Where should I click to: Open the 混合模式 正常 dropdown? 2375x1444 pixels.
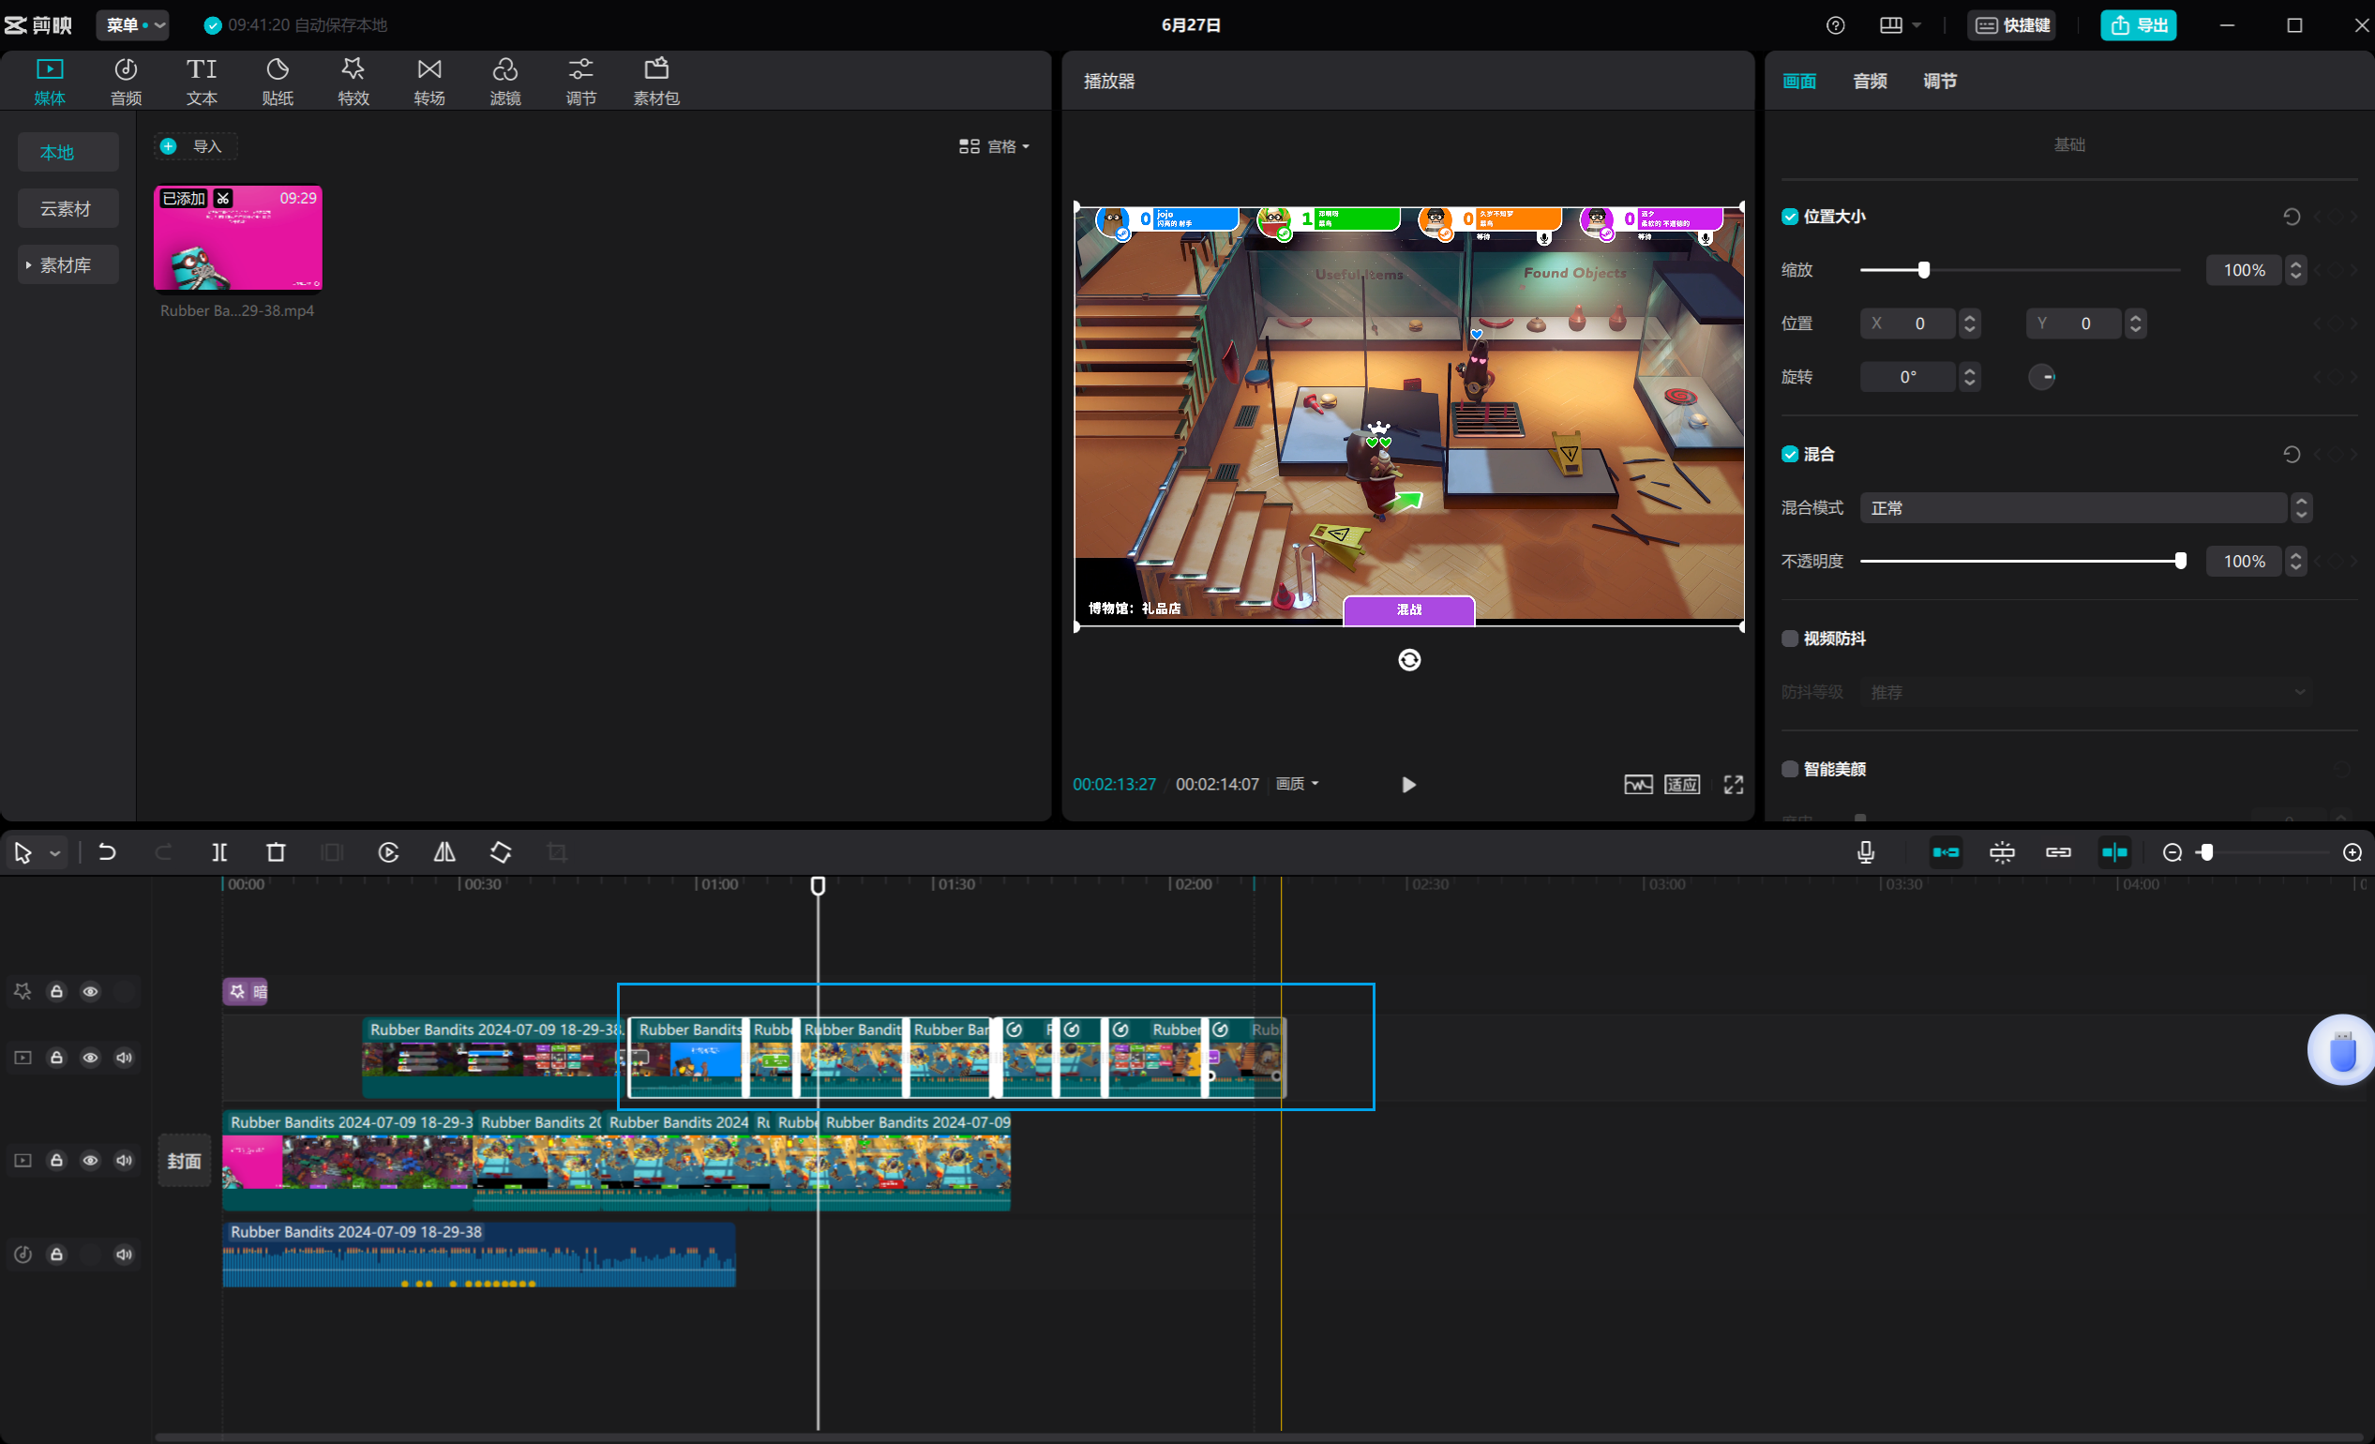pos(2085,507)
